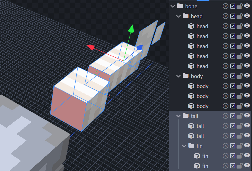Click the cube icon of the fifth head cube

191,66
